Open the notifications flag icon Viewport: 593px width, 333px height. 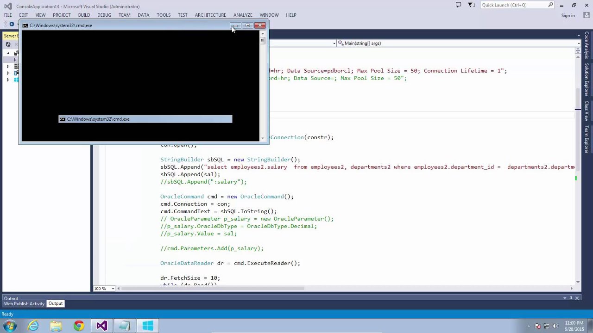(x=471, y=5)
